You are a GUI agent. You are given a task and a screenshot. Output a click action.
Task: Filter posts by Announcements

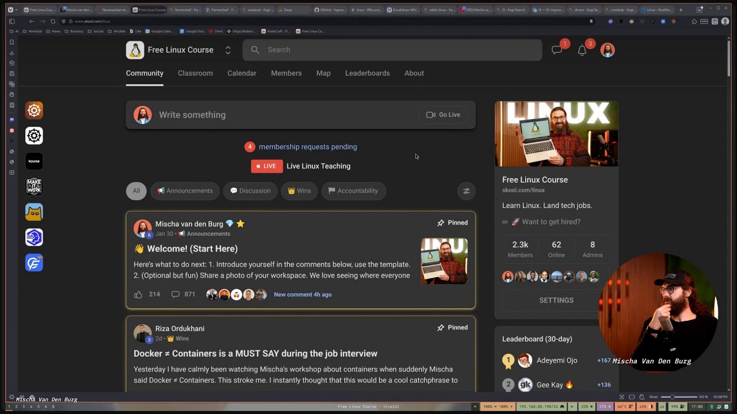pyautogui.click(x=185, y=191)
